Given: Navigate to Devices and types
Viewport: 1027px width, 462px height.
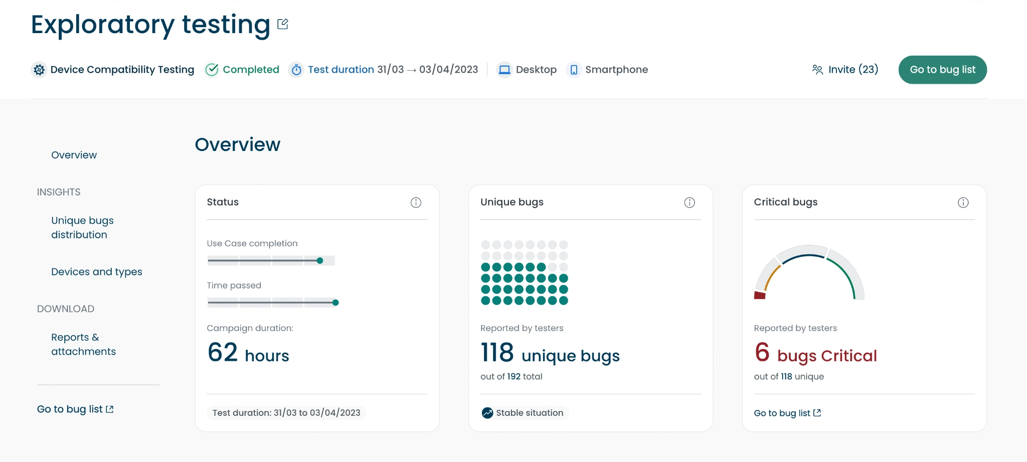Looking at the screenshot, I should pyautogui.click(x=96, y=272).
